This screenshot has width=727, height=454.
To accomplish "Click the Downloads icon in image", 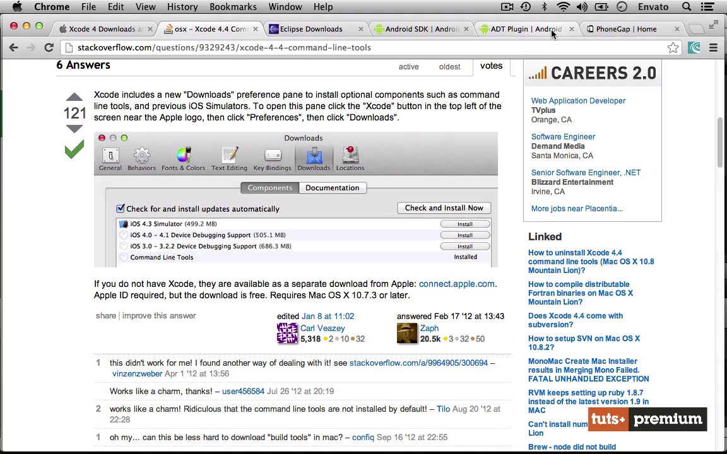I will coord(314,159).
